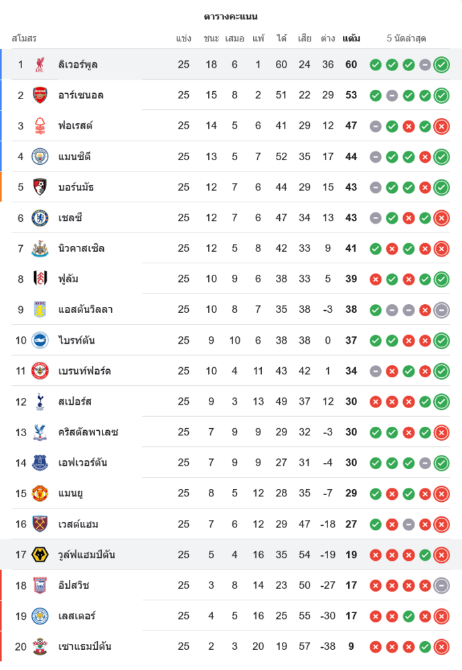
Task: Click the Arsenal club crest
Action: (40, 95)
